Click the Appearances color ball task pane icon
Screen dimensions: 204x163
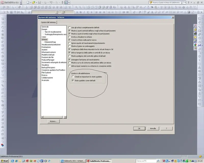[195, 45]
